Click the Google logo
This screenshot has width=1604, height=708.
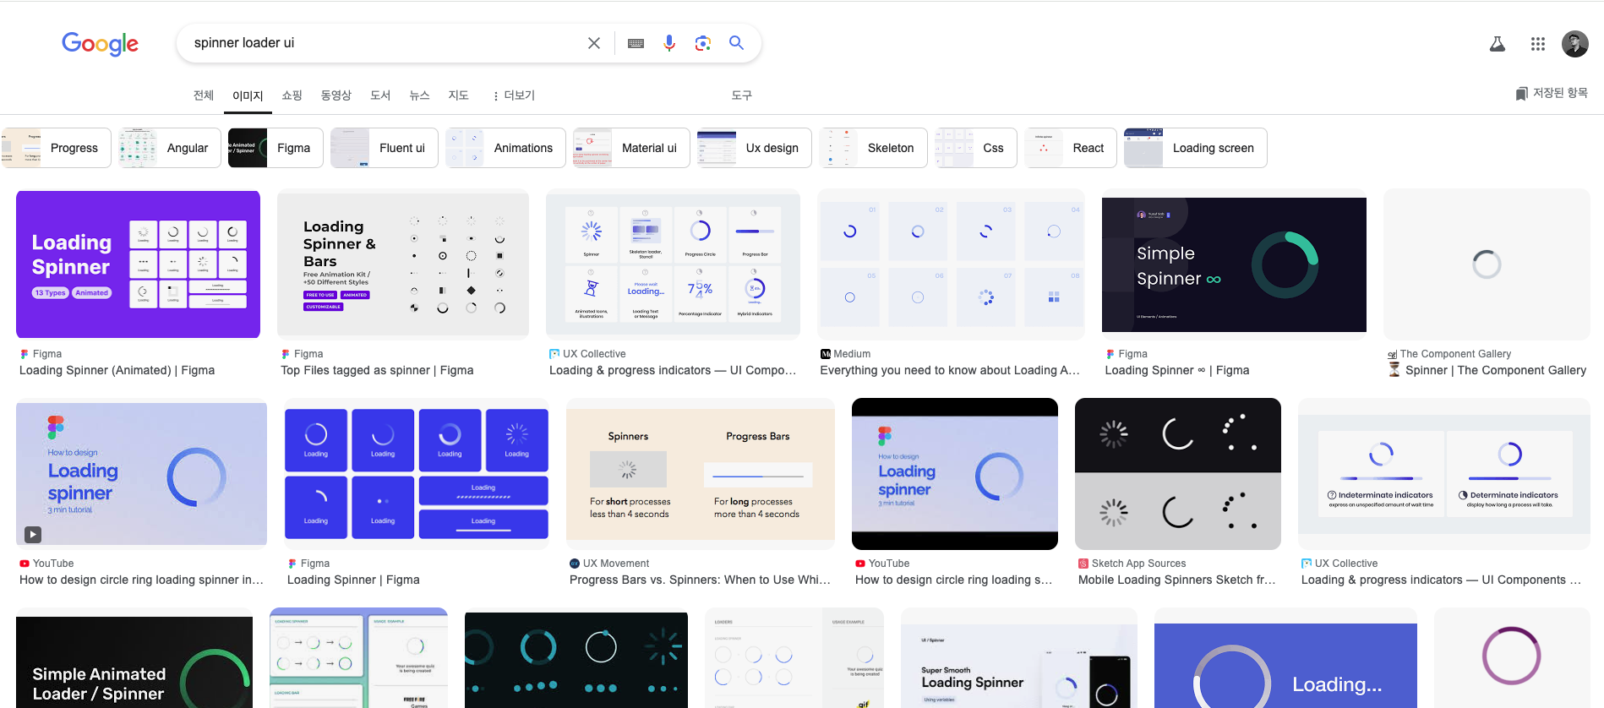(100, 43)
